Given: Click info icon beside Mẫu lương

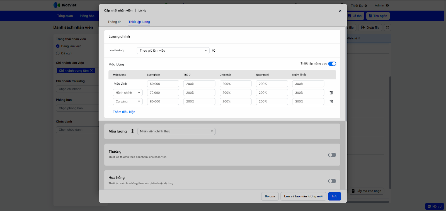Looking at the screenshot, I should pyautogui.click(x=132, y=131).
